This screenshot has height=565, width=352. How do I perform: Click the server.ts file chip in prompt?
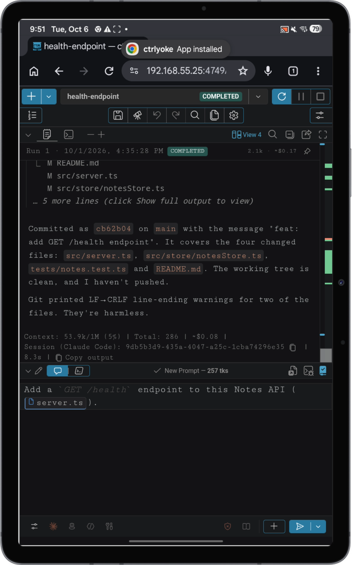tap(55, 403)
